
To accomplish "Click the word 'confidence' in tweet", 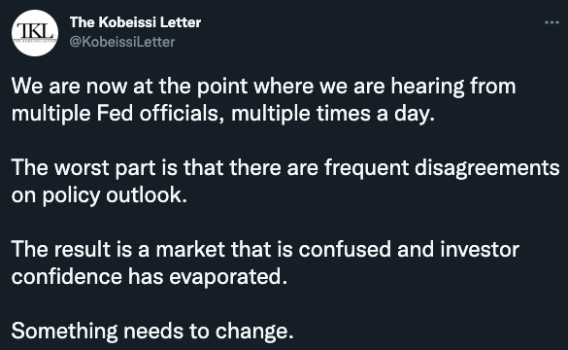I will tap(67, 277).
